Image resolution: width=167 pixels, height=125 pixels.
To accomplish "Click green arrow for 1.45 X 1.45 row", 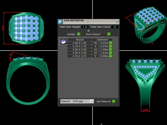I will (111, 43).
